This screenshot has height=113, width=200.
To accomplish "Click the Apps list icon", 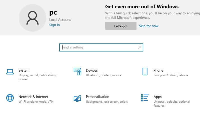I will coord(145,98).
